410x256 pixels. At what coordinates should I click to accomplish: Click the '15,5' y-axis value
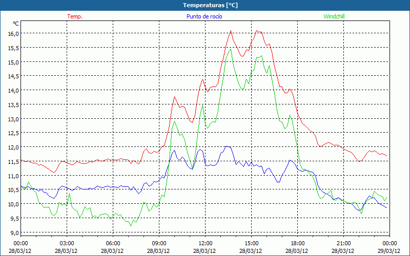[13, 48]
